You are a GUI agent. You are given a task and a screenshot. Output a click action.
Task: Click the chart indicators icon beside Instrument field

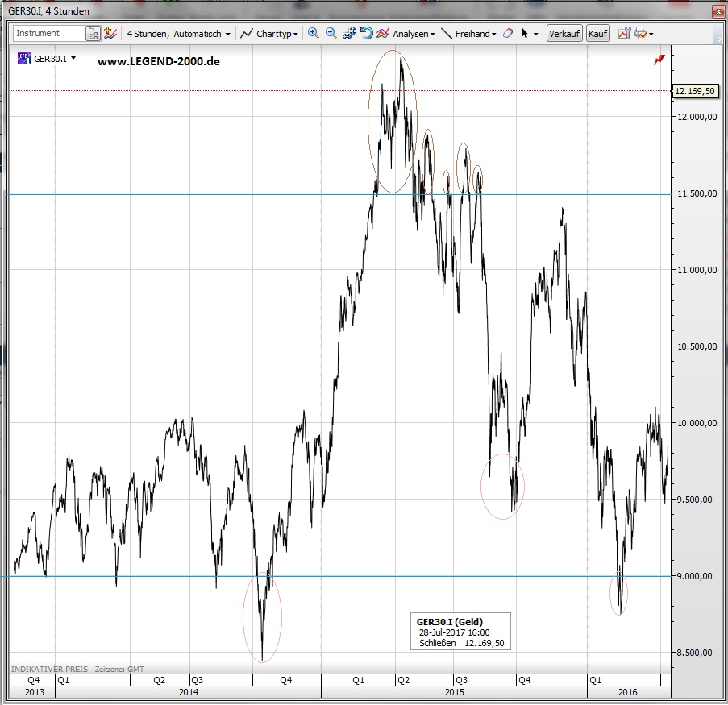(110, 34)
